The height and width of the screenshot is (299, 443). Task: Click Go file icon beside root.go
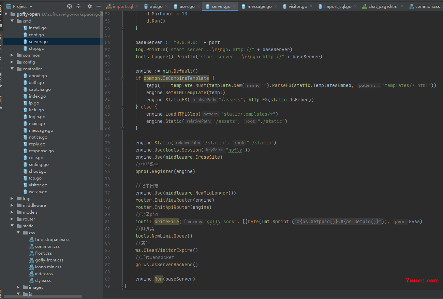pos(25,35)
